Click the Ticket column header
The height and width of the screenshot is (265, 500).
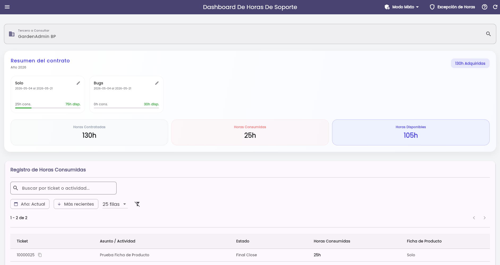click(22, 241)
